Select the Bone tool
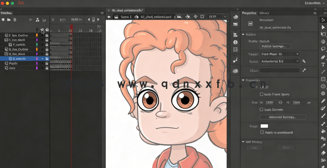Screen dimensions: 327x168 click(323, 124)
